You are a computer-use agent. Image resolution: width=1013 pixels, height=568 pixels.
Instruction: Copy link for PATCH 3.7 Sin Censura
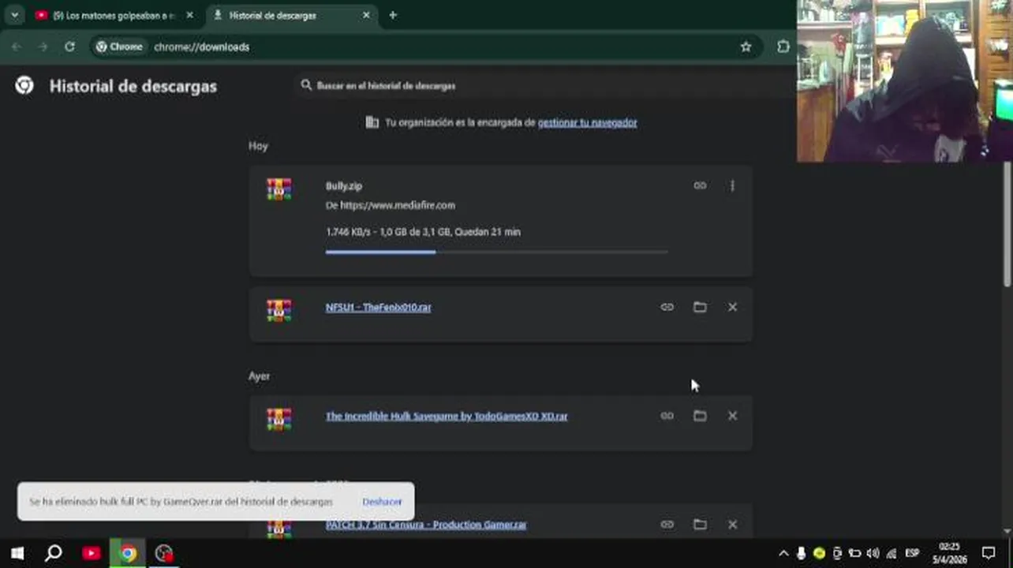point(667,524)
